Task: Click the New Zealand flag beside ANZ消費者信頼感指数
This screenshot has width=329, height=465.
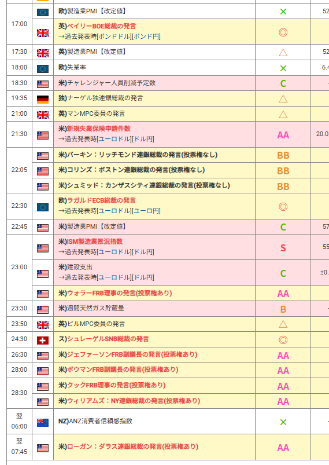Action: [43, 423]
